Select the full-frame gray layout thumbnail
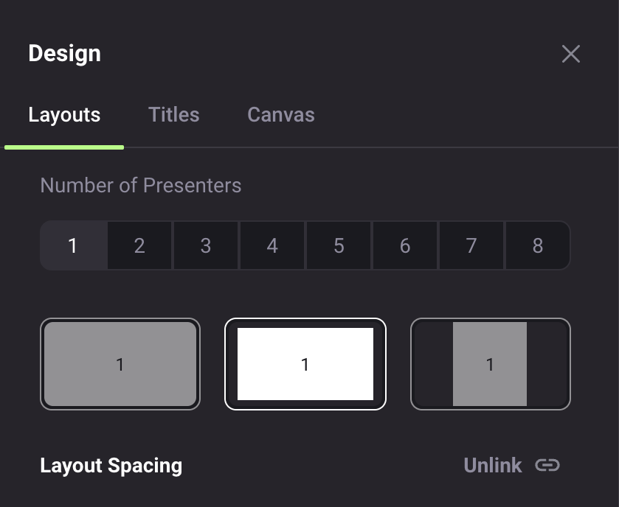 coord(120,364)
